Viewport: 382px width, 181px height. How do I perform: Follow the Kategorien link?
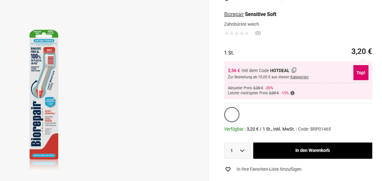click(x=299, y=77)
